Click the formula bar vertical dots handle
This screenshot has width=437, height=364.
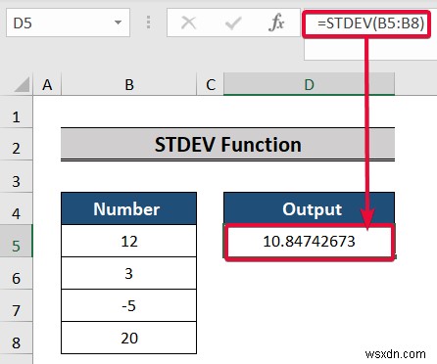click(149, 23)
